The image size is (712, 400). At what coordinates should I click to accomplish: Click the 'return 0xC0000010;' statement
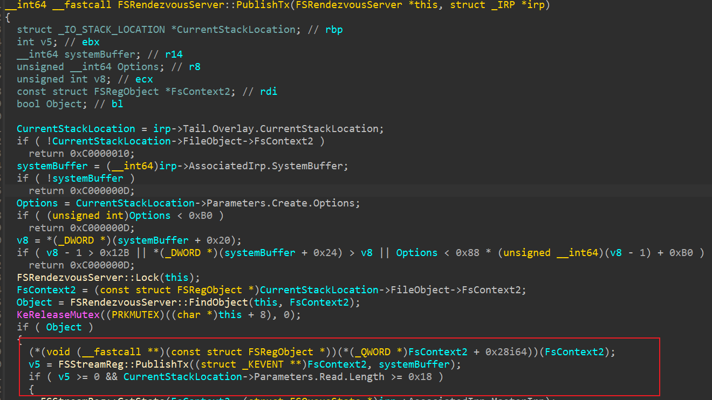pos(82,154)
